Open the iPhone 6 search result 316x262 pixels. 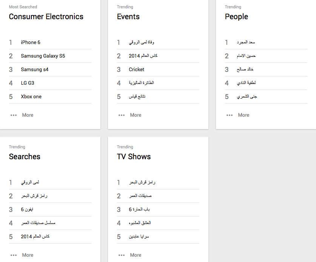pos(31,43)
